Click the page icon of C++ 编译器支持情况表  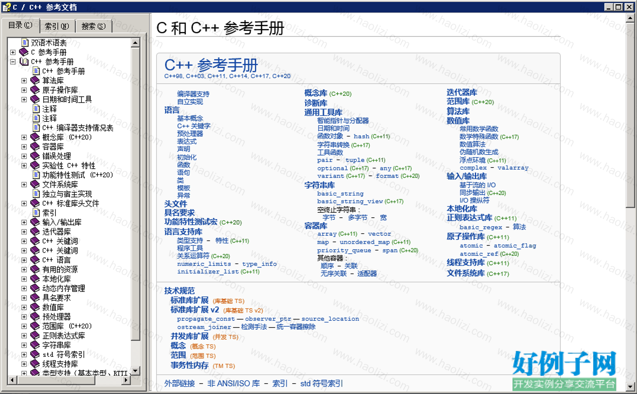click(36, 128)
